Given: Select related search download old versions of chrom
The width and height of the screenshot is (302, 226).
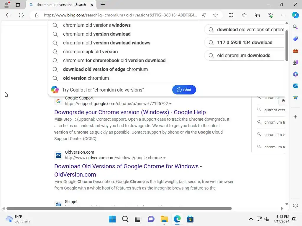Looking at the screenshot, I should (x=244, y=30).
